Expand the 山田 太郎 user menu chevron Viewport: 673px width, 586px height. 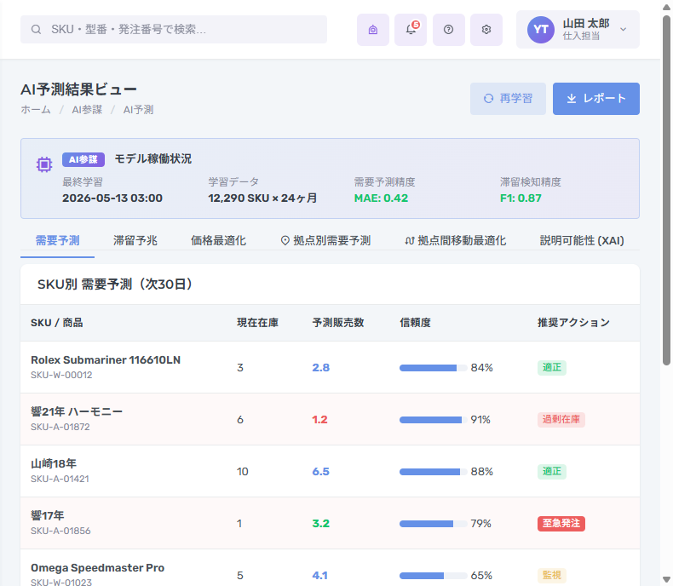point(624,30)
